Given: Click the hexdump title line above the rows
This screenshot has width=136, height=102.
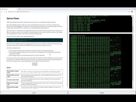Looking at the screenshot, I should [78, 36].
